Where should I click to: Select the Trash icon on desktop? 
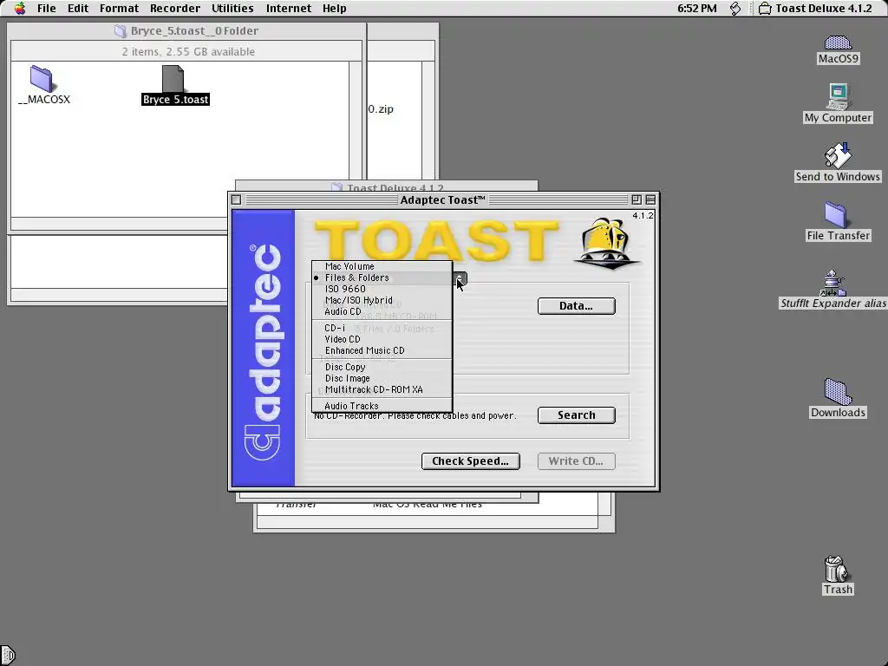(x=837, y=569)
